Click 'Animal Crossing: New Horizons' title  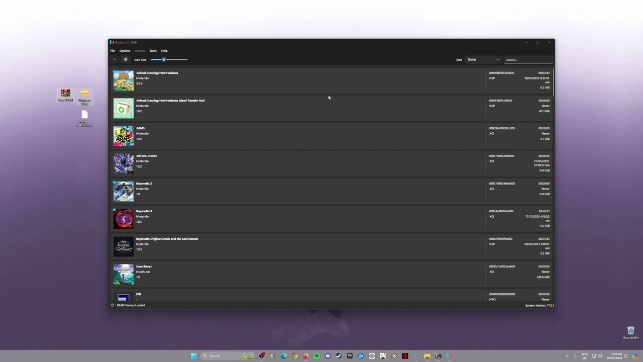pyautogui.click(x=157, y=73)
